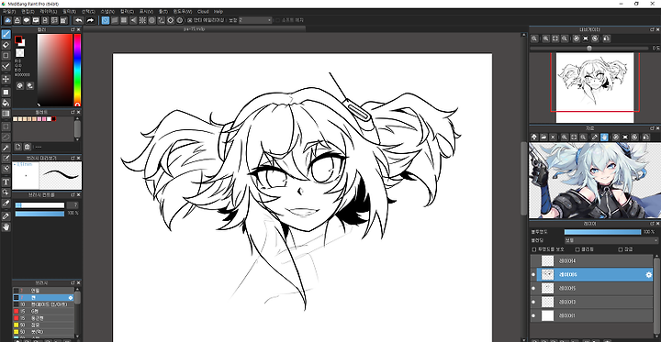Select the Lasso tool
The image size is (661, 342).
(x=6, y=137)
